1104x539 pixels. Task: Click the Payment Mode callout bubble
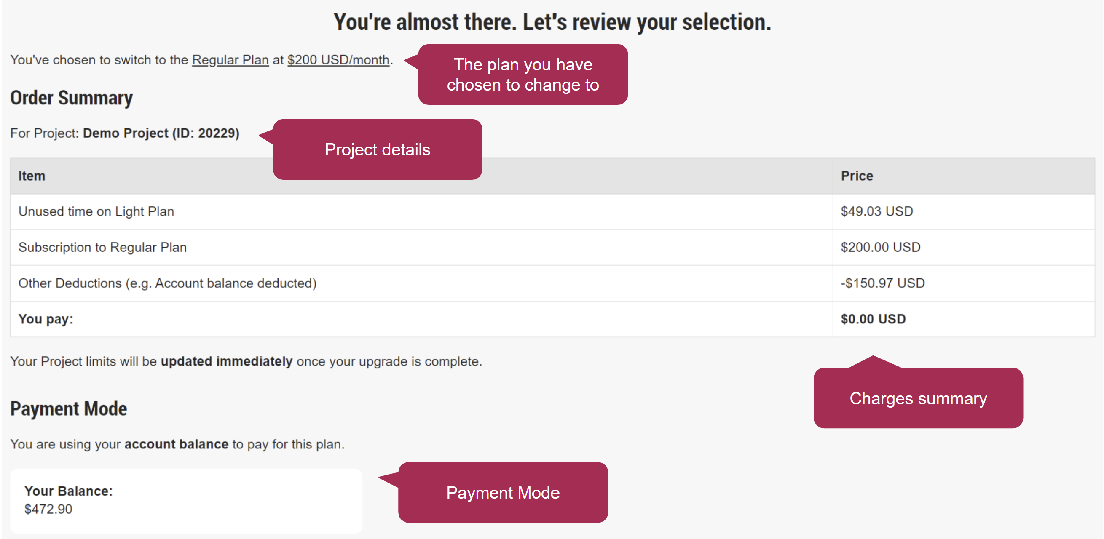503,493
